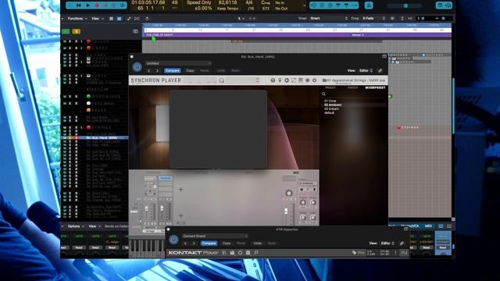Viewport: 500px width, 281px height.
Task: Click Copy in the Kontakt plugin window
Action: pos(227,244)
